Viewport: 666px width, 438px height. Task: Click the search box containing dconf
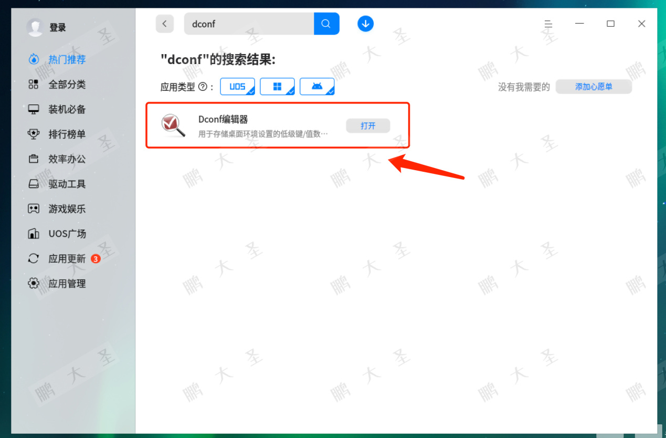pyautogui.click(x=249, y=24)
